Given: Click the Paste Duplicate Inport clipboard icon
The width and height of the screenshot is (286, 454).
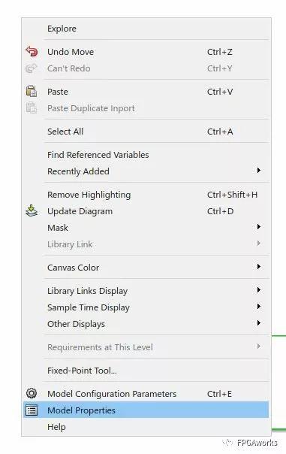Looking at the screenshot, I should click(32, 107).
